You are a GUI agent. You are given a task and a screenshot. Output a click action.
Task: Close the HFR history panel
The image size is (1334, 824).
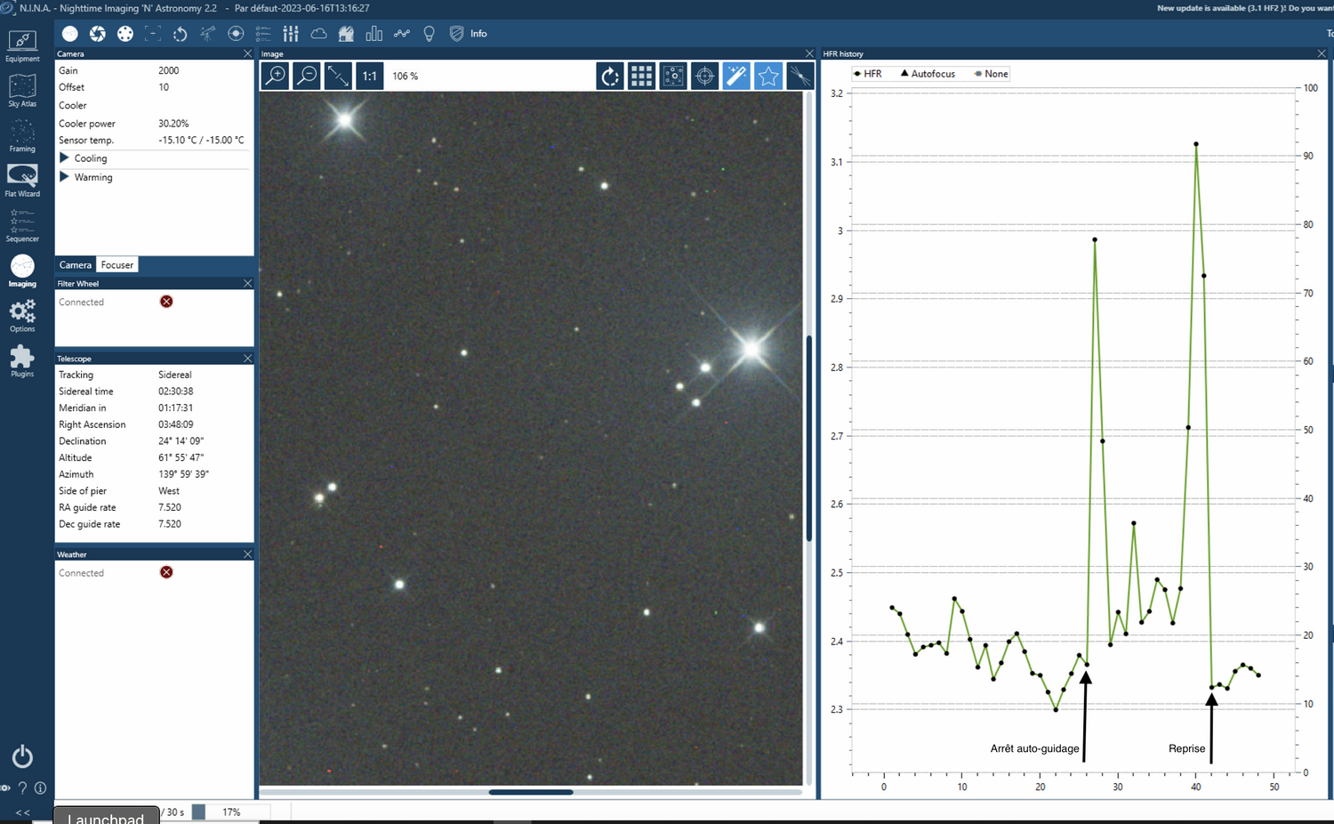1321,54
